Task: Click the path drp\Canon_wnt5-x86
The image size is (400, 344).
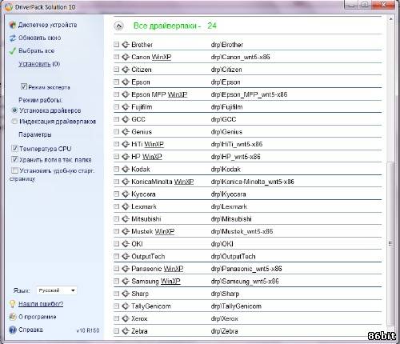Action: point(240,57)
